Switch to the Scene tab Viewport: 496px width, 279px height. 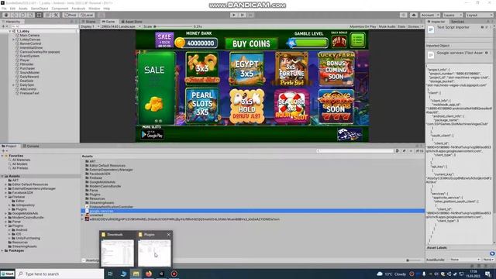[x=90, y=22]
